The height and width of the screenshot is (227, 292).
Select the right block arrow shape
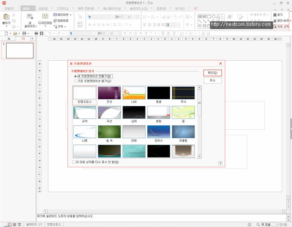[200, 26]
